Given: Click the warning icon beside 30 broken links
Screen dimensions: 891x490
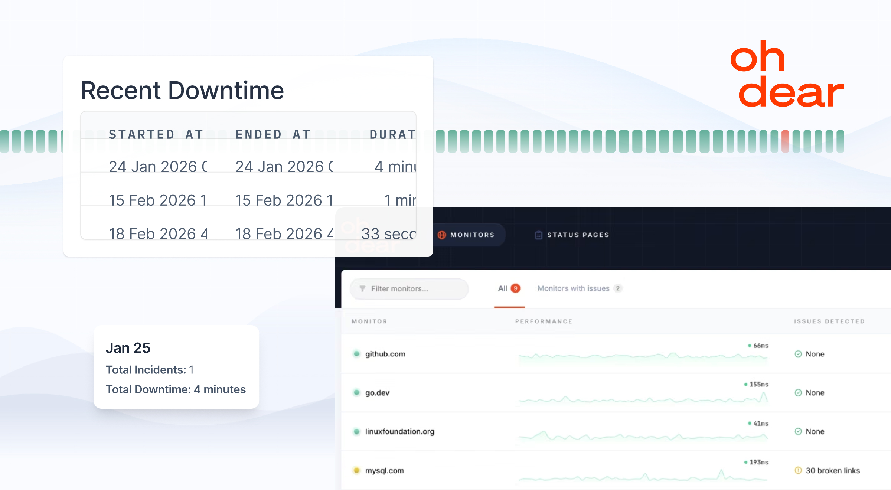Looking at the screenshot, I should click(798, 470).
